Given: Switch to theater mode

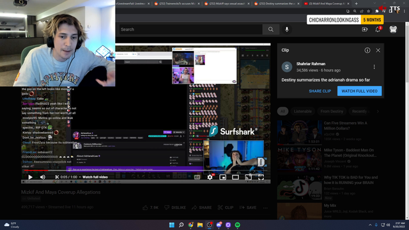Looking at the screenshot, I should click(235, 178).
